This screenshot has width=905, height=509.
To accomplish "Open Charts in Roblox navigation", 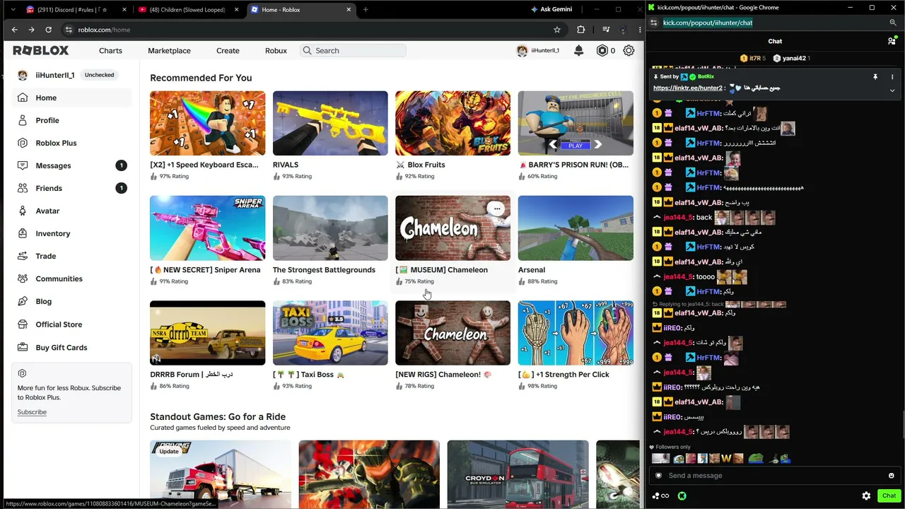I will pos(110,50).
